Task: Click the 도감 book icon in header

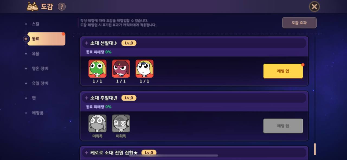Action: (x=33, y=6)
